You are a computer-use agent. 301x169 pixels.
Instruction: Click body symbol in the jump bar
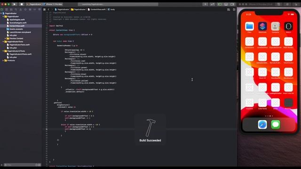111,9
